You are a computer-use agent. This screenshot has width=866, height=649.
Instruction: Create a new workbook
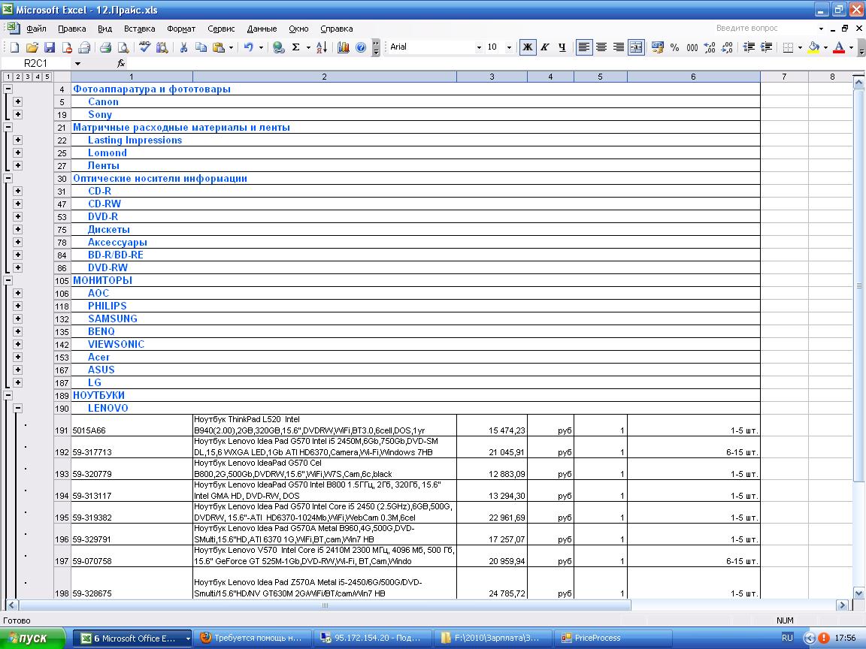coord(14,47)
